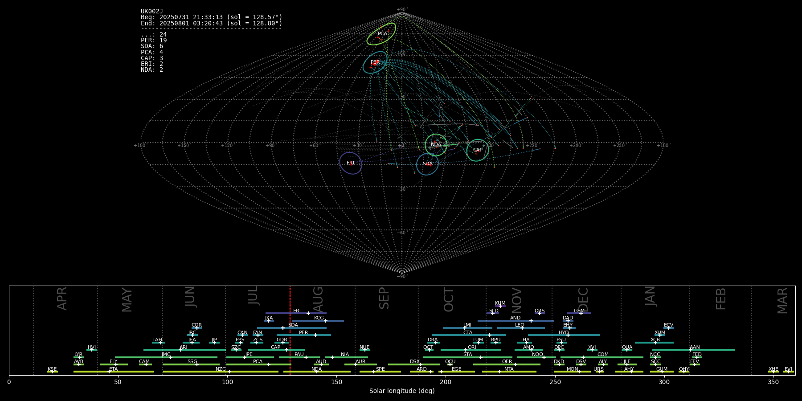Viewport: 802px width, 401px height.
Task: Click the ETA shower bar label
Action: coord(114,369)
